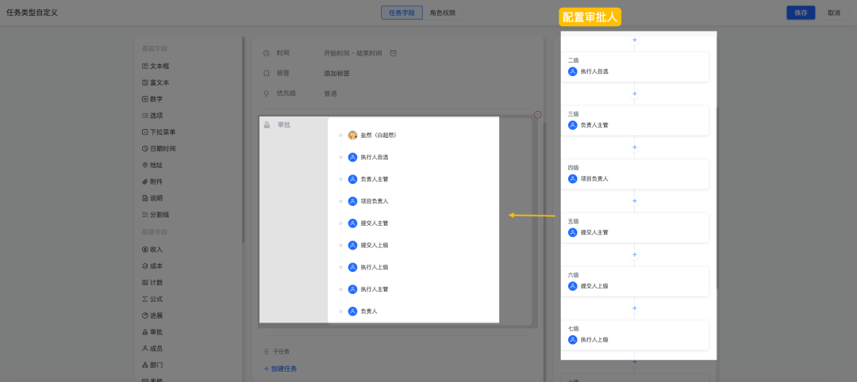Viewport: 857px width, 382px height.
Task: Choose the 日期时间 clock icon
Action: click(x=144, y=149)
